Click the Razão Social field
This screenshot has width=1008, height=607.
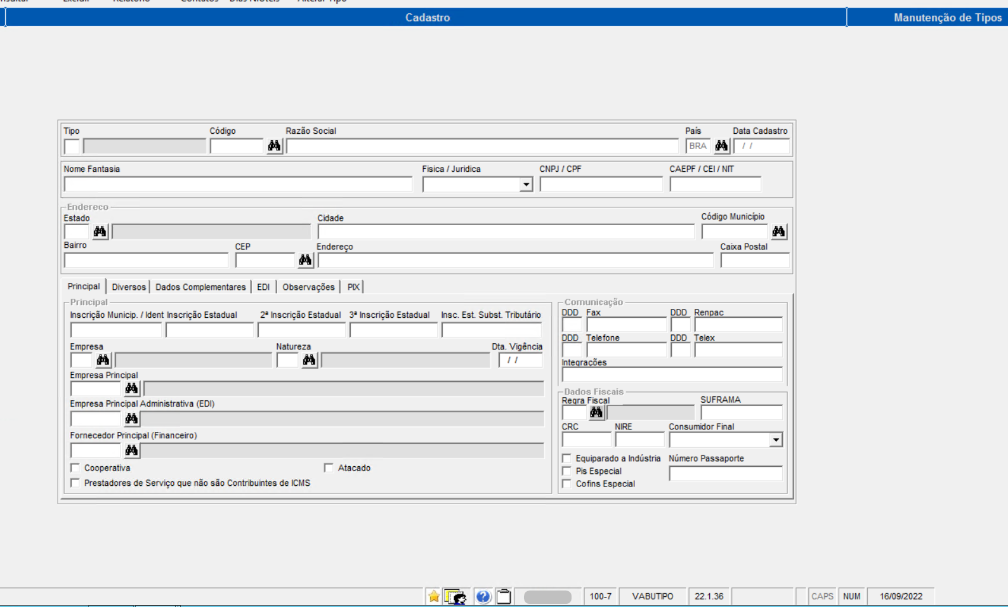click(x=482, y=147)
